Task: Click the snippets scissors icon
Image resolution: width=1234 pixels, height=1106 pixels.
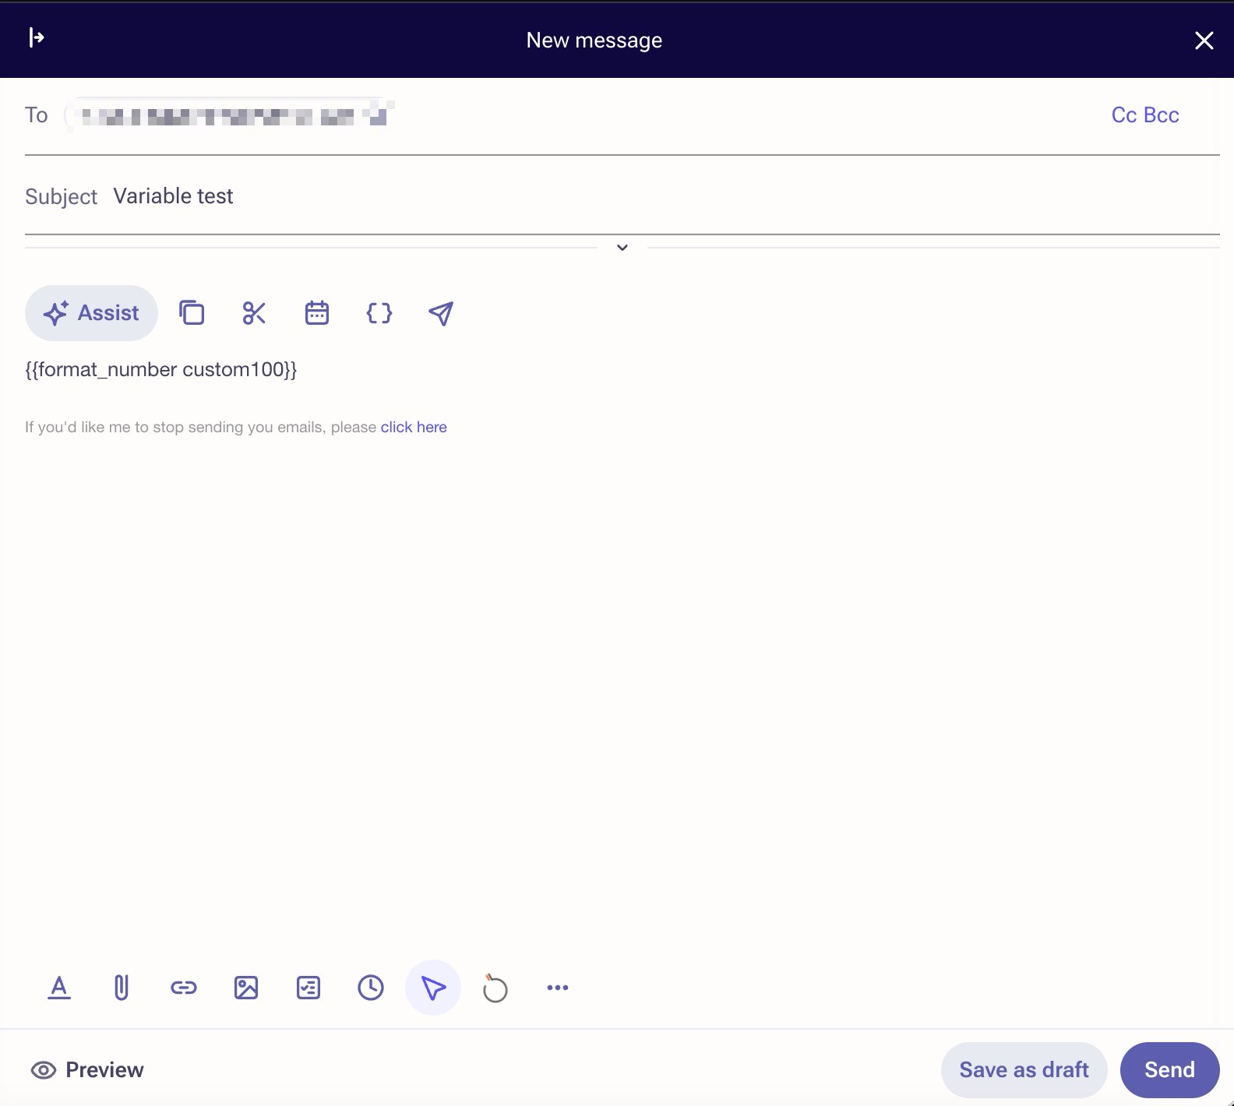Action: pyautogui.click(x=254, y=313)
